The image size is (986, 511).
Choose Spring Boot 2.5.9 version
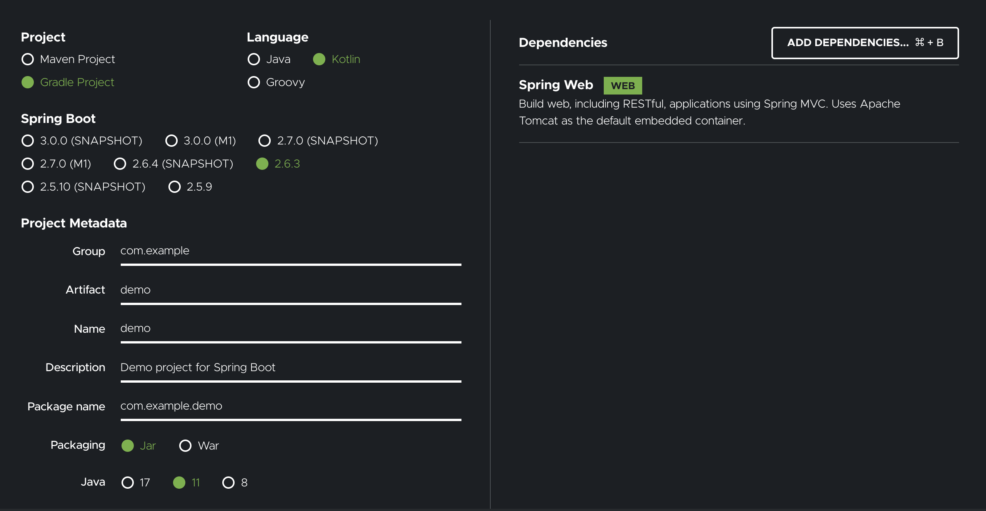175,187
